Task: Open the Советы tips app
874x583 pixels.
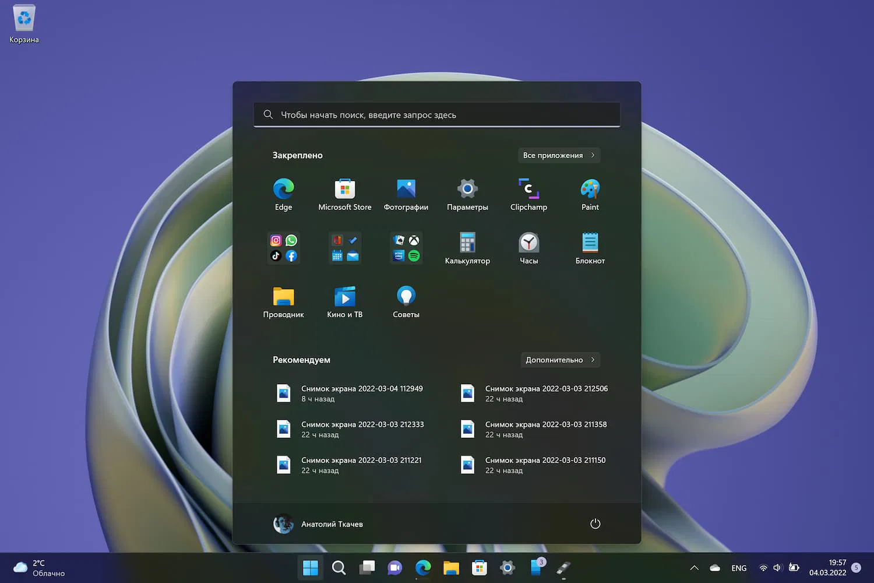Action: (406, 302)
